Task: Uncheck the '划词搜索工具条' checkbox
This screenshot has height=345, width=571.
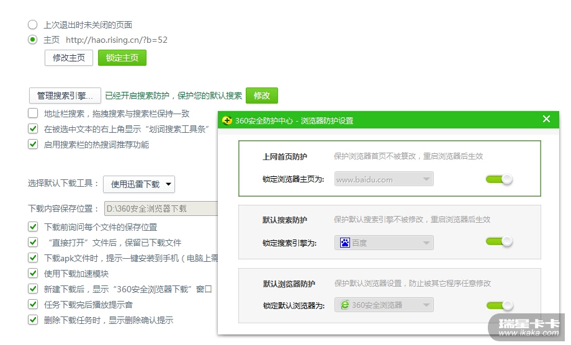Action: tap(33, 129)
